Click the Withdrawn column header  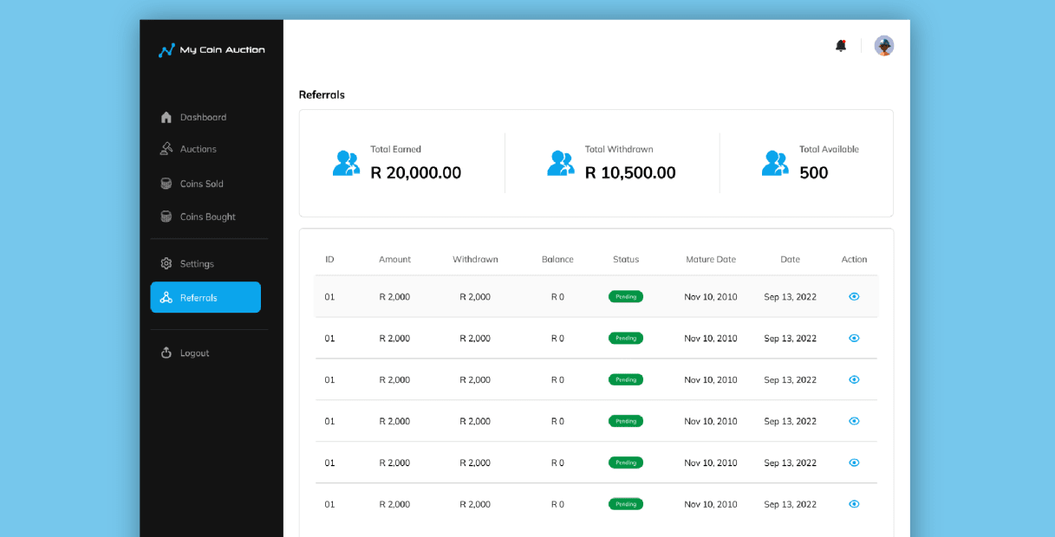tap(475, 259)
